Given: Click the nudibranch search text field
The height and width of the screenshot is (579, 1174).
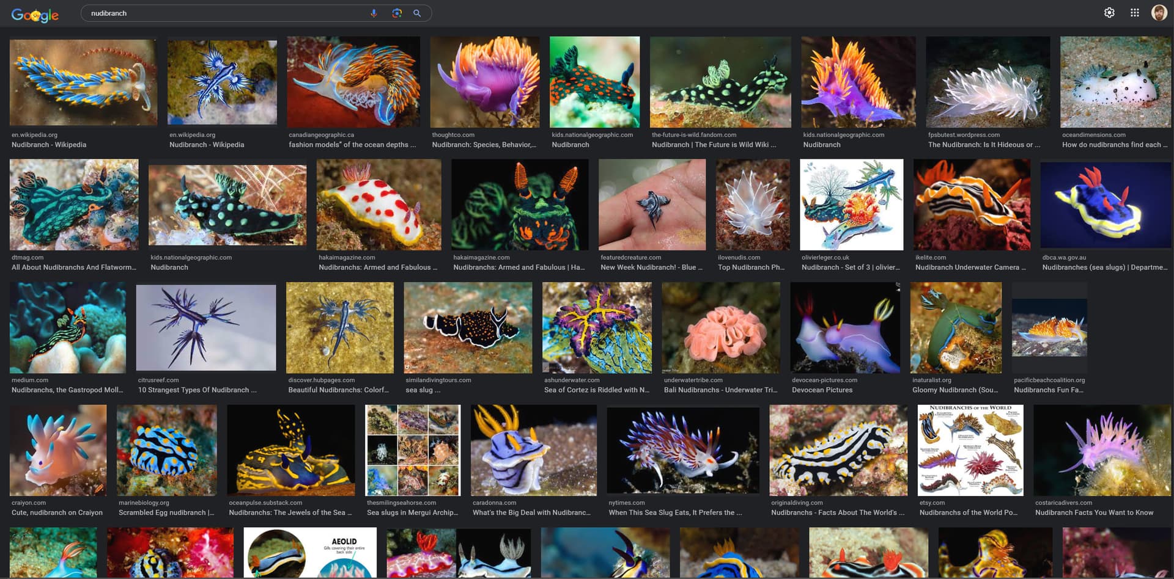Looking at the screenshot, I should tap(226, 13).
